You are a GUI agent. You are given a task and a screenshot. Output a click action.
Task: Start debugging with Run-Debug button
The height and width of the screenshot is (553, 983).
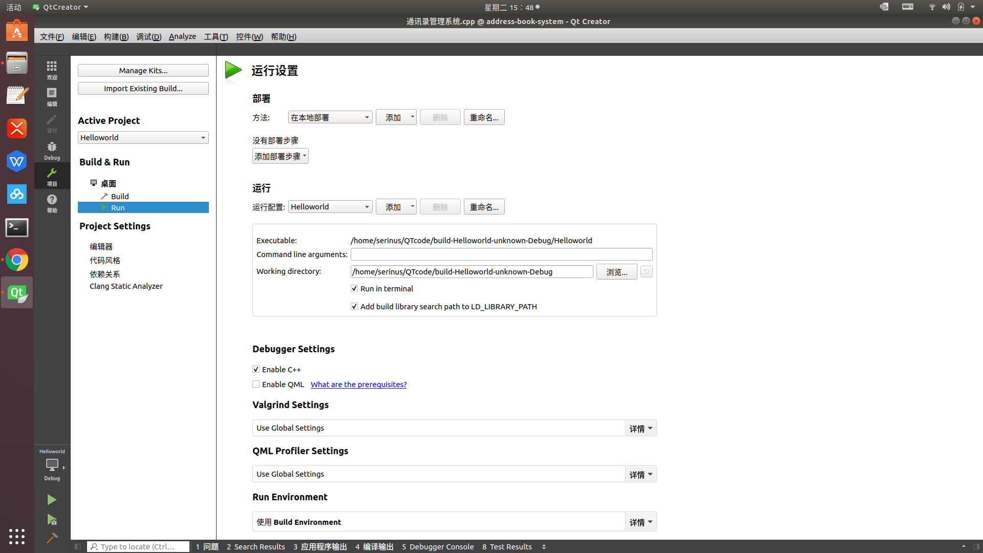pos(52,520)
